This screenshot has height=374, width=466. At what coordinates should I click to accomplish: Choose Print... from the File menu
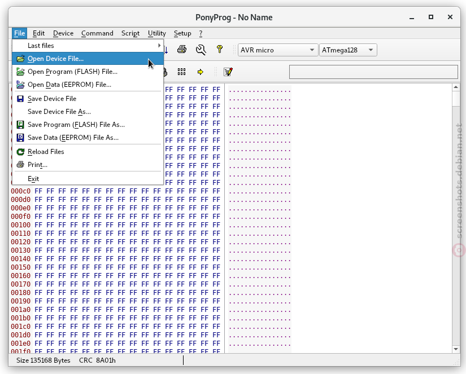coord(88,165)
